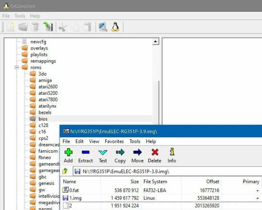Screen dimensions: 262x210
Task: Click the Test icon in 7-Zip
Action: coord(103,152)
